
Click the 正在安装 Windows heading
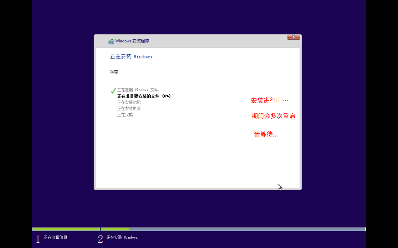point(131,57)
